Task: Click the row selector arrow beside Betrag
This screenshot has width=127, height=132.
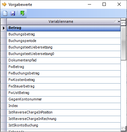Action: (4, 28)
